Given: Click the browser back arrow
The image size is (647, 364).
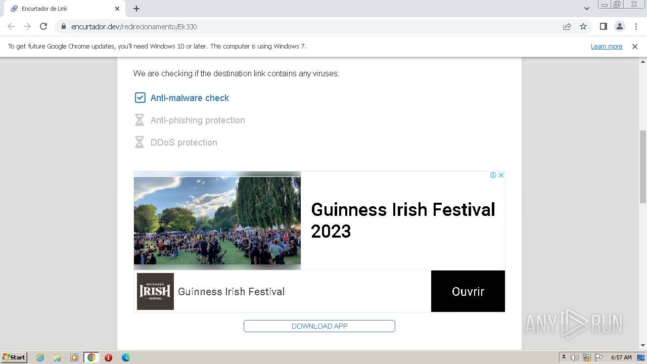Looking at the screenshot, I should [11, 26].
